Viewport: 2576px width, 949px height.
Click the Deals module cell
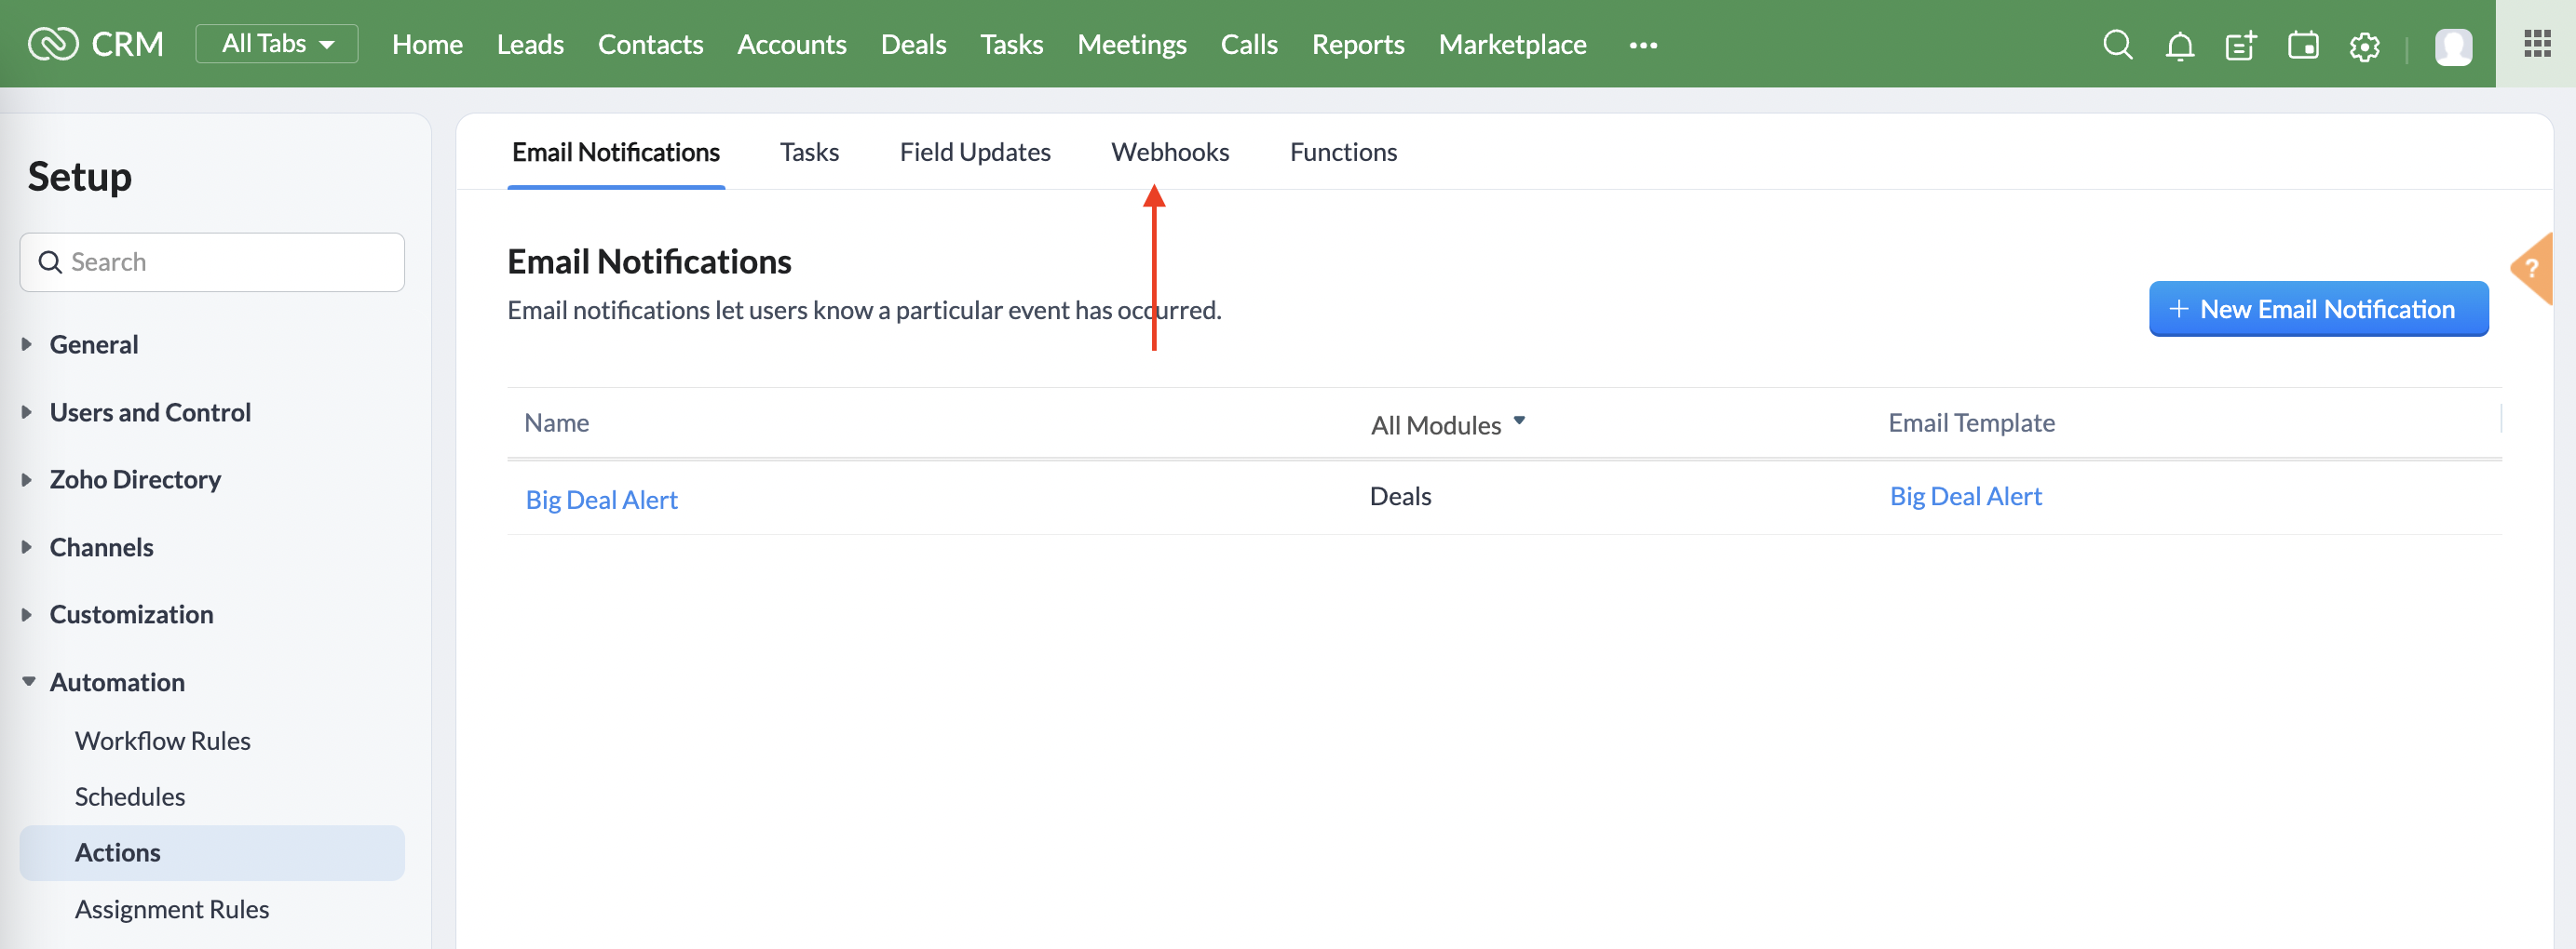(1400, 496)
